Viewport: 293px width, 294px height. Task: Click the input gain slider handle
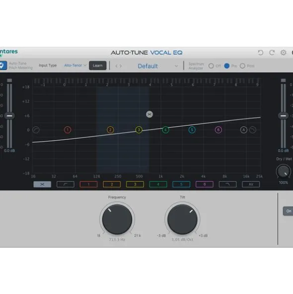click(x=9, y=116)
